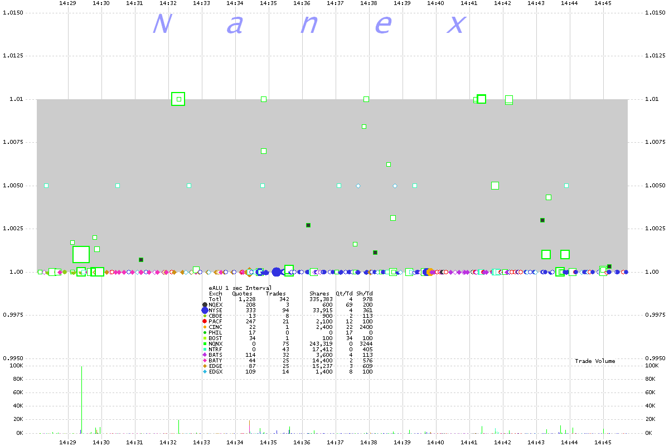
Task: Click the NTRF cyan legend square
Action: tap(205, 349)
